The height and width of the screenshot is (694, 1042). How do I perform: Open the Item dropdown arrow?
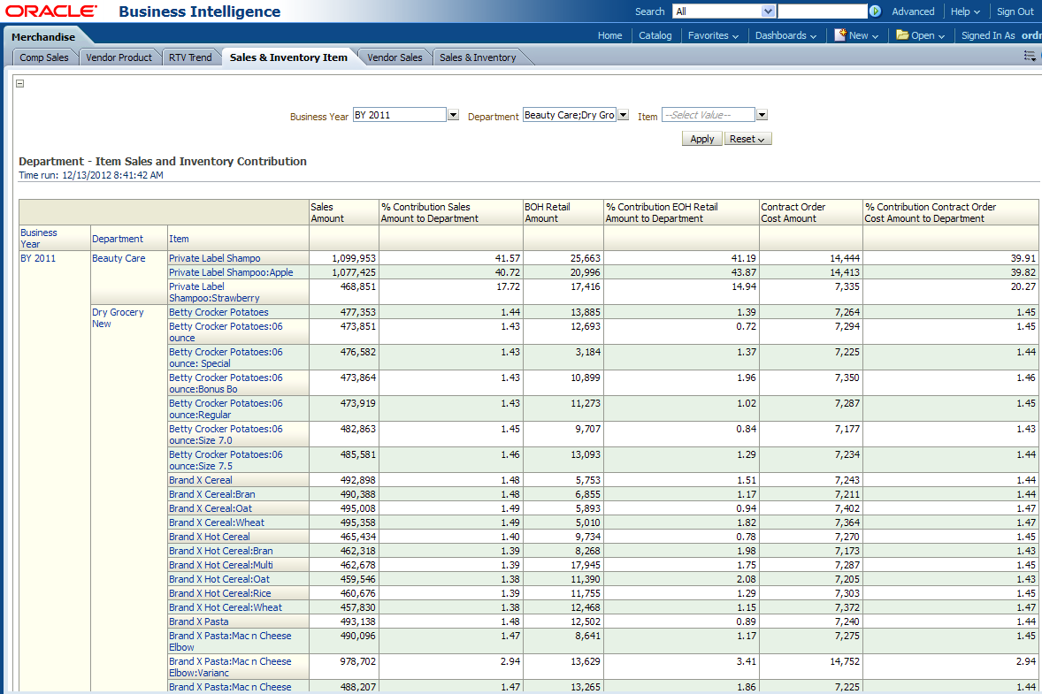click(762, 115)
